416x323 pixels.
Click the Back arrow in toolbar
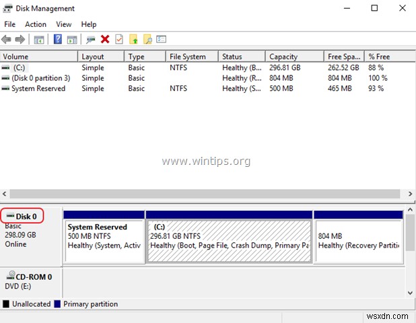coord(6,40)
